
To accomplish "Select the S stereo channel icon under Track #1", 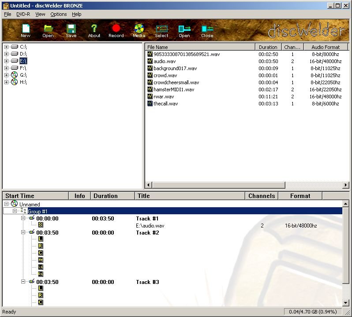I will (41, 225).
